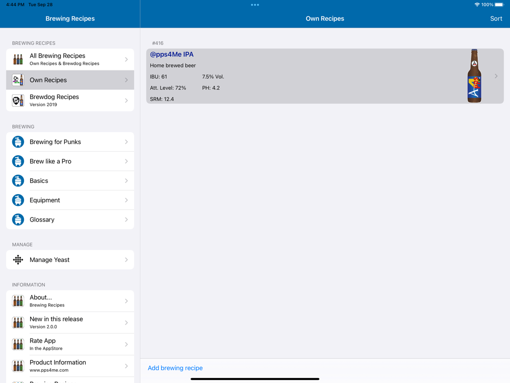This screenshot has width=510, height=383.
Task: Tap the Brewing for Punks kettle icon
Action: [18, 142]
